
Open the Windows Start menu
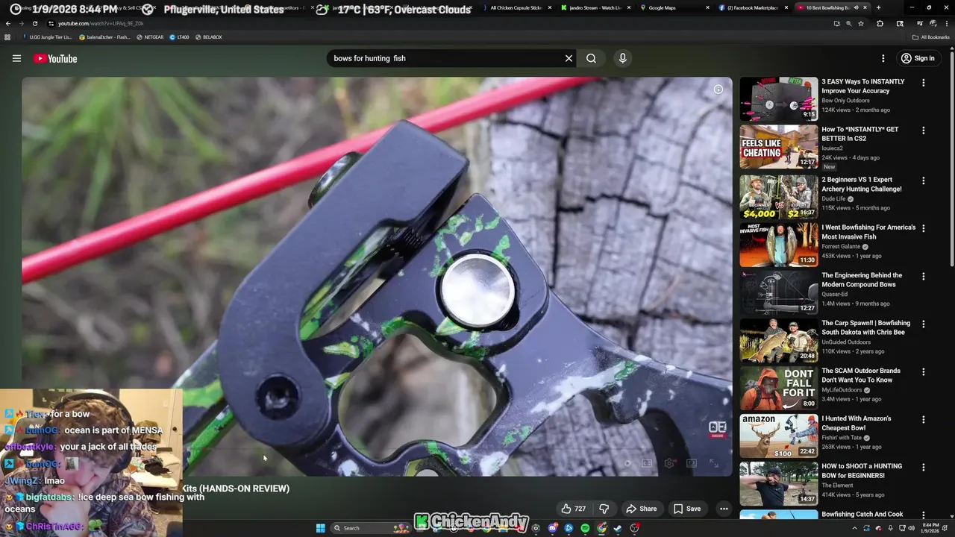point(321,528)
